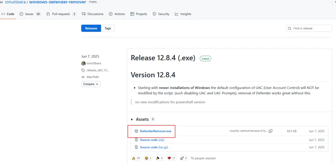
Task: Switch to the Discussions tab
Action: point(93,14)
